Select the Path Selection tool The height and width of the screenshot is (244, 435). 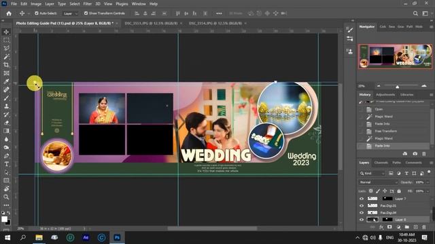coord(6,172)
